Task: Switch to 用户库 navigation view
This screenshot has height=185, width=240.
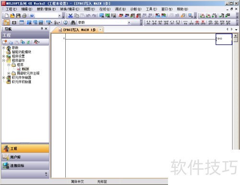Action: (25, 157)
